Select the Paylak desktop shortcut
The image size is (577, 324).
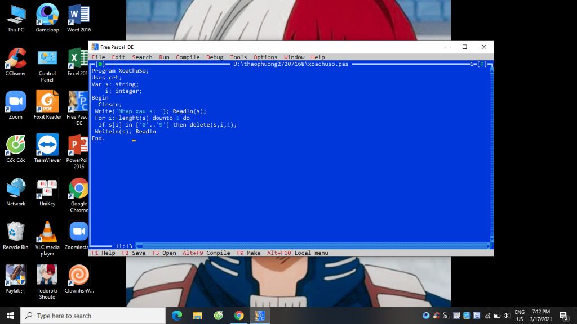15,278
